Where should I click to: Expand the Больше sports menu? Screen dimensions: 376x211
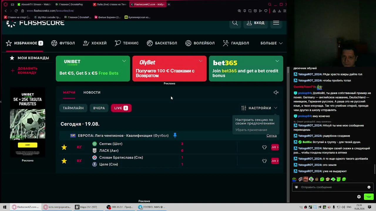coord(271,43)
